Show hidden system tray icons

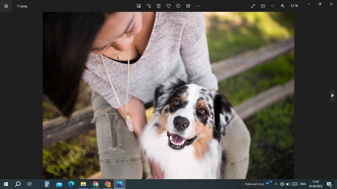(x=276, y=184)
